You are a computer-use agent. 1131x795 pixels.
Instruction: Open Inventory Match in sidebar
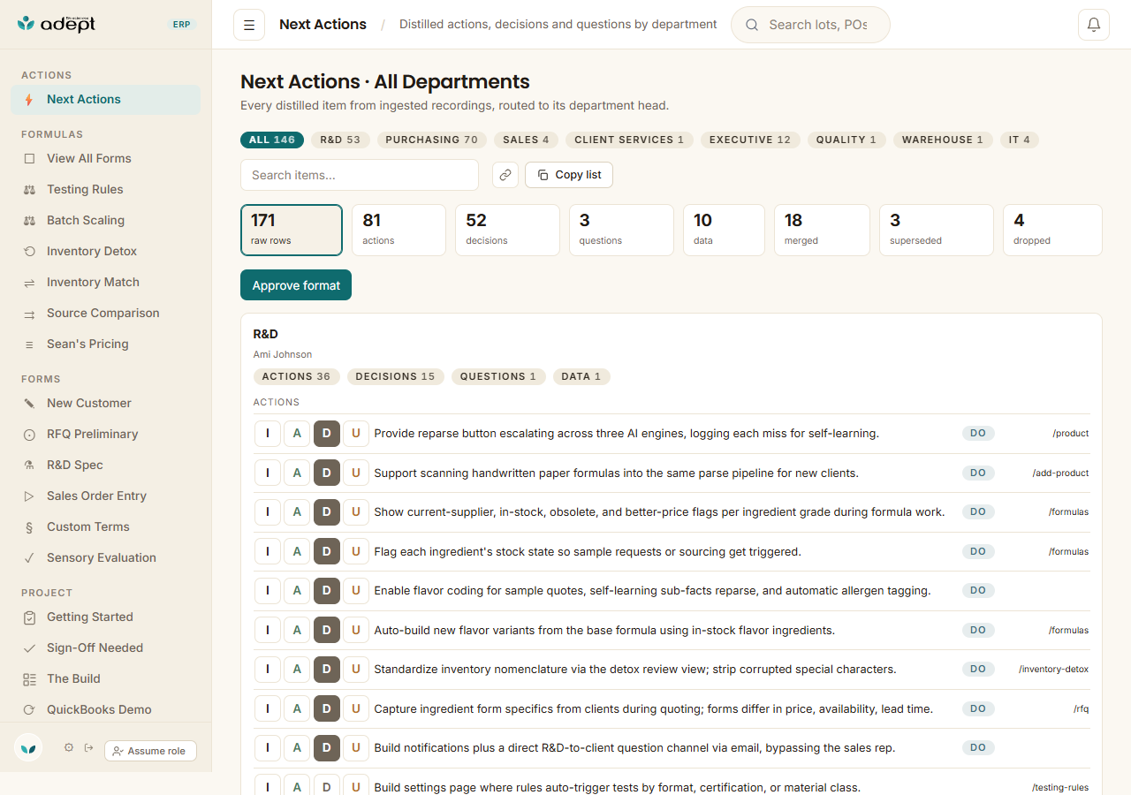pos(106,282)
